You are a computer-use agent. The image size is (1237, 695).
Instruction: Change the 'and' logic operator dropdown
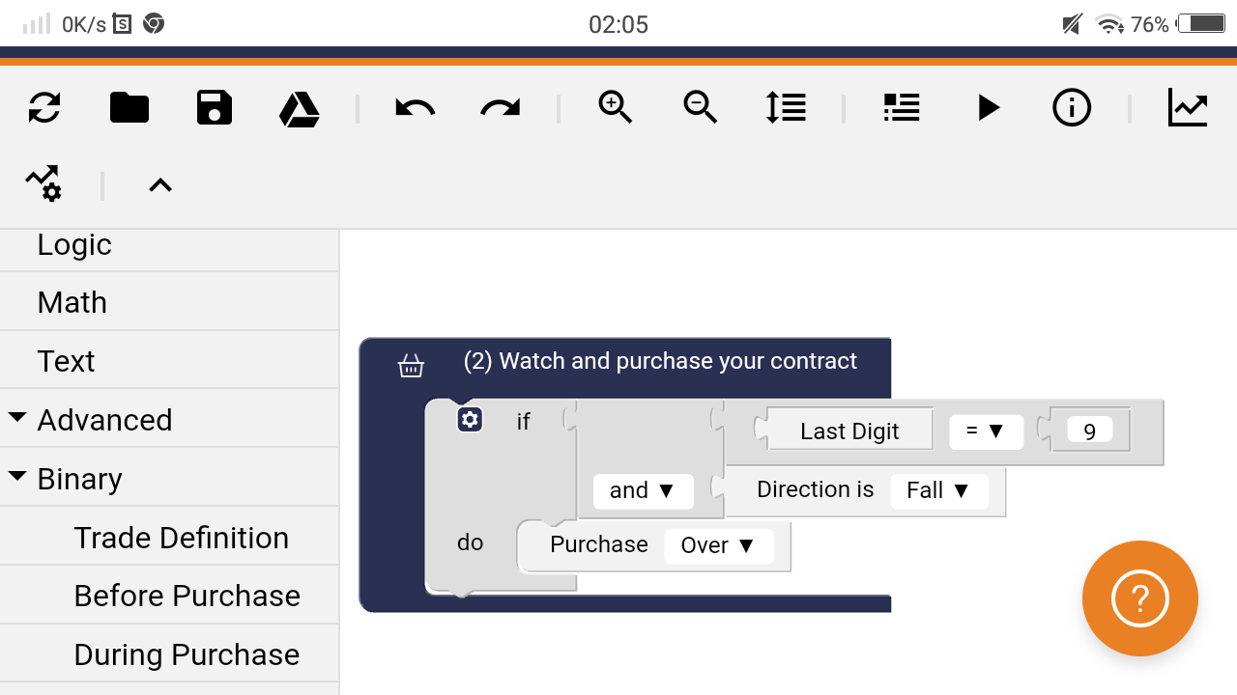coord(643,490)
